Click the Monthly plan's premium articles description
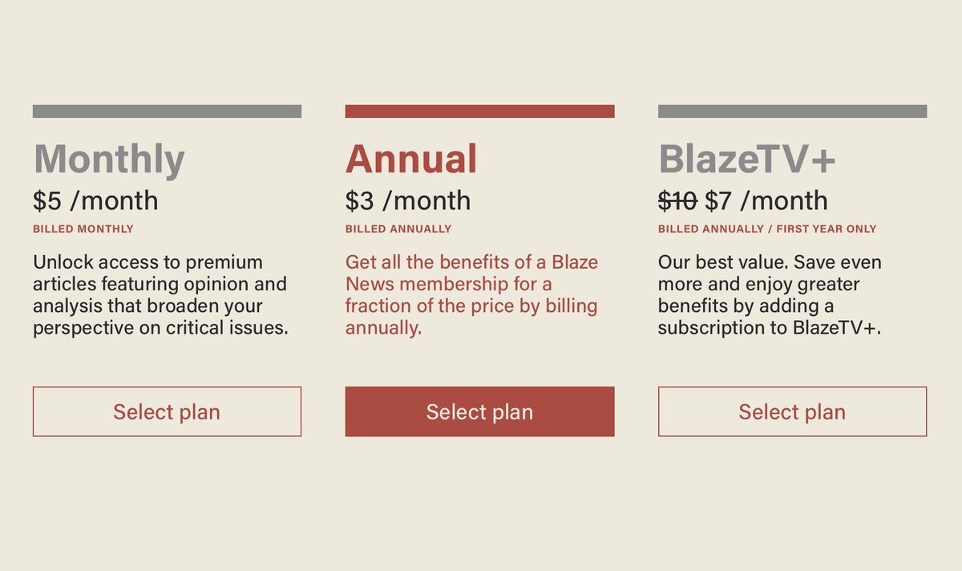The width and height of the screenshot is (962, 571). tap(160, 295)
